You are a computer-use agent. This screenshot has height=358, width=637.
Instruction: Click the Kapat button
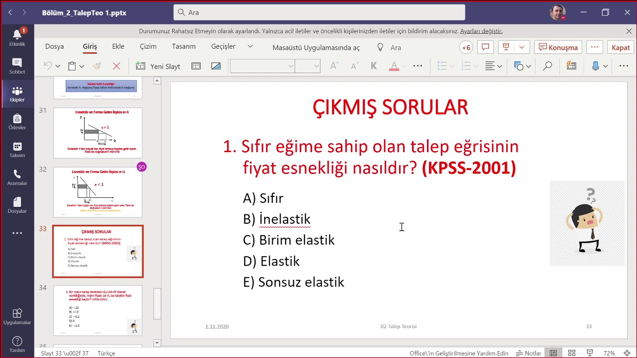[x=621, y=47]
